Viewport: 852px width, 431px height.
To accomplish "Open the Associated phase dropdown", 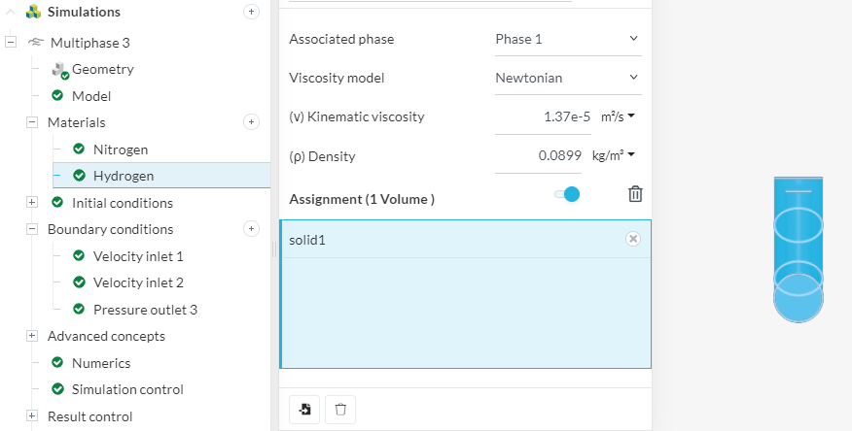I will (567, 39).
